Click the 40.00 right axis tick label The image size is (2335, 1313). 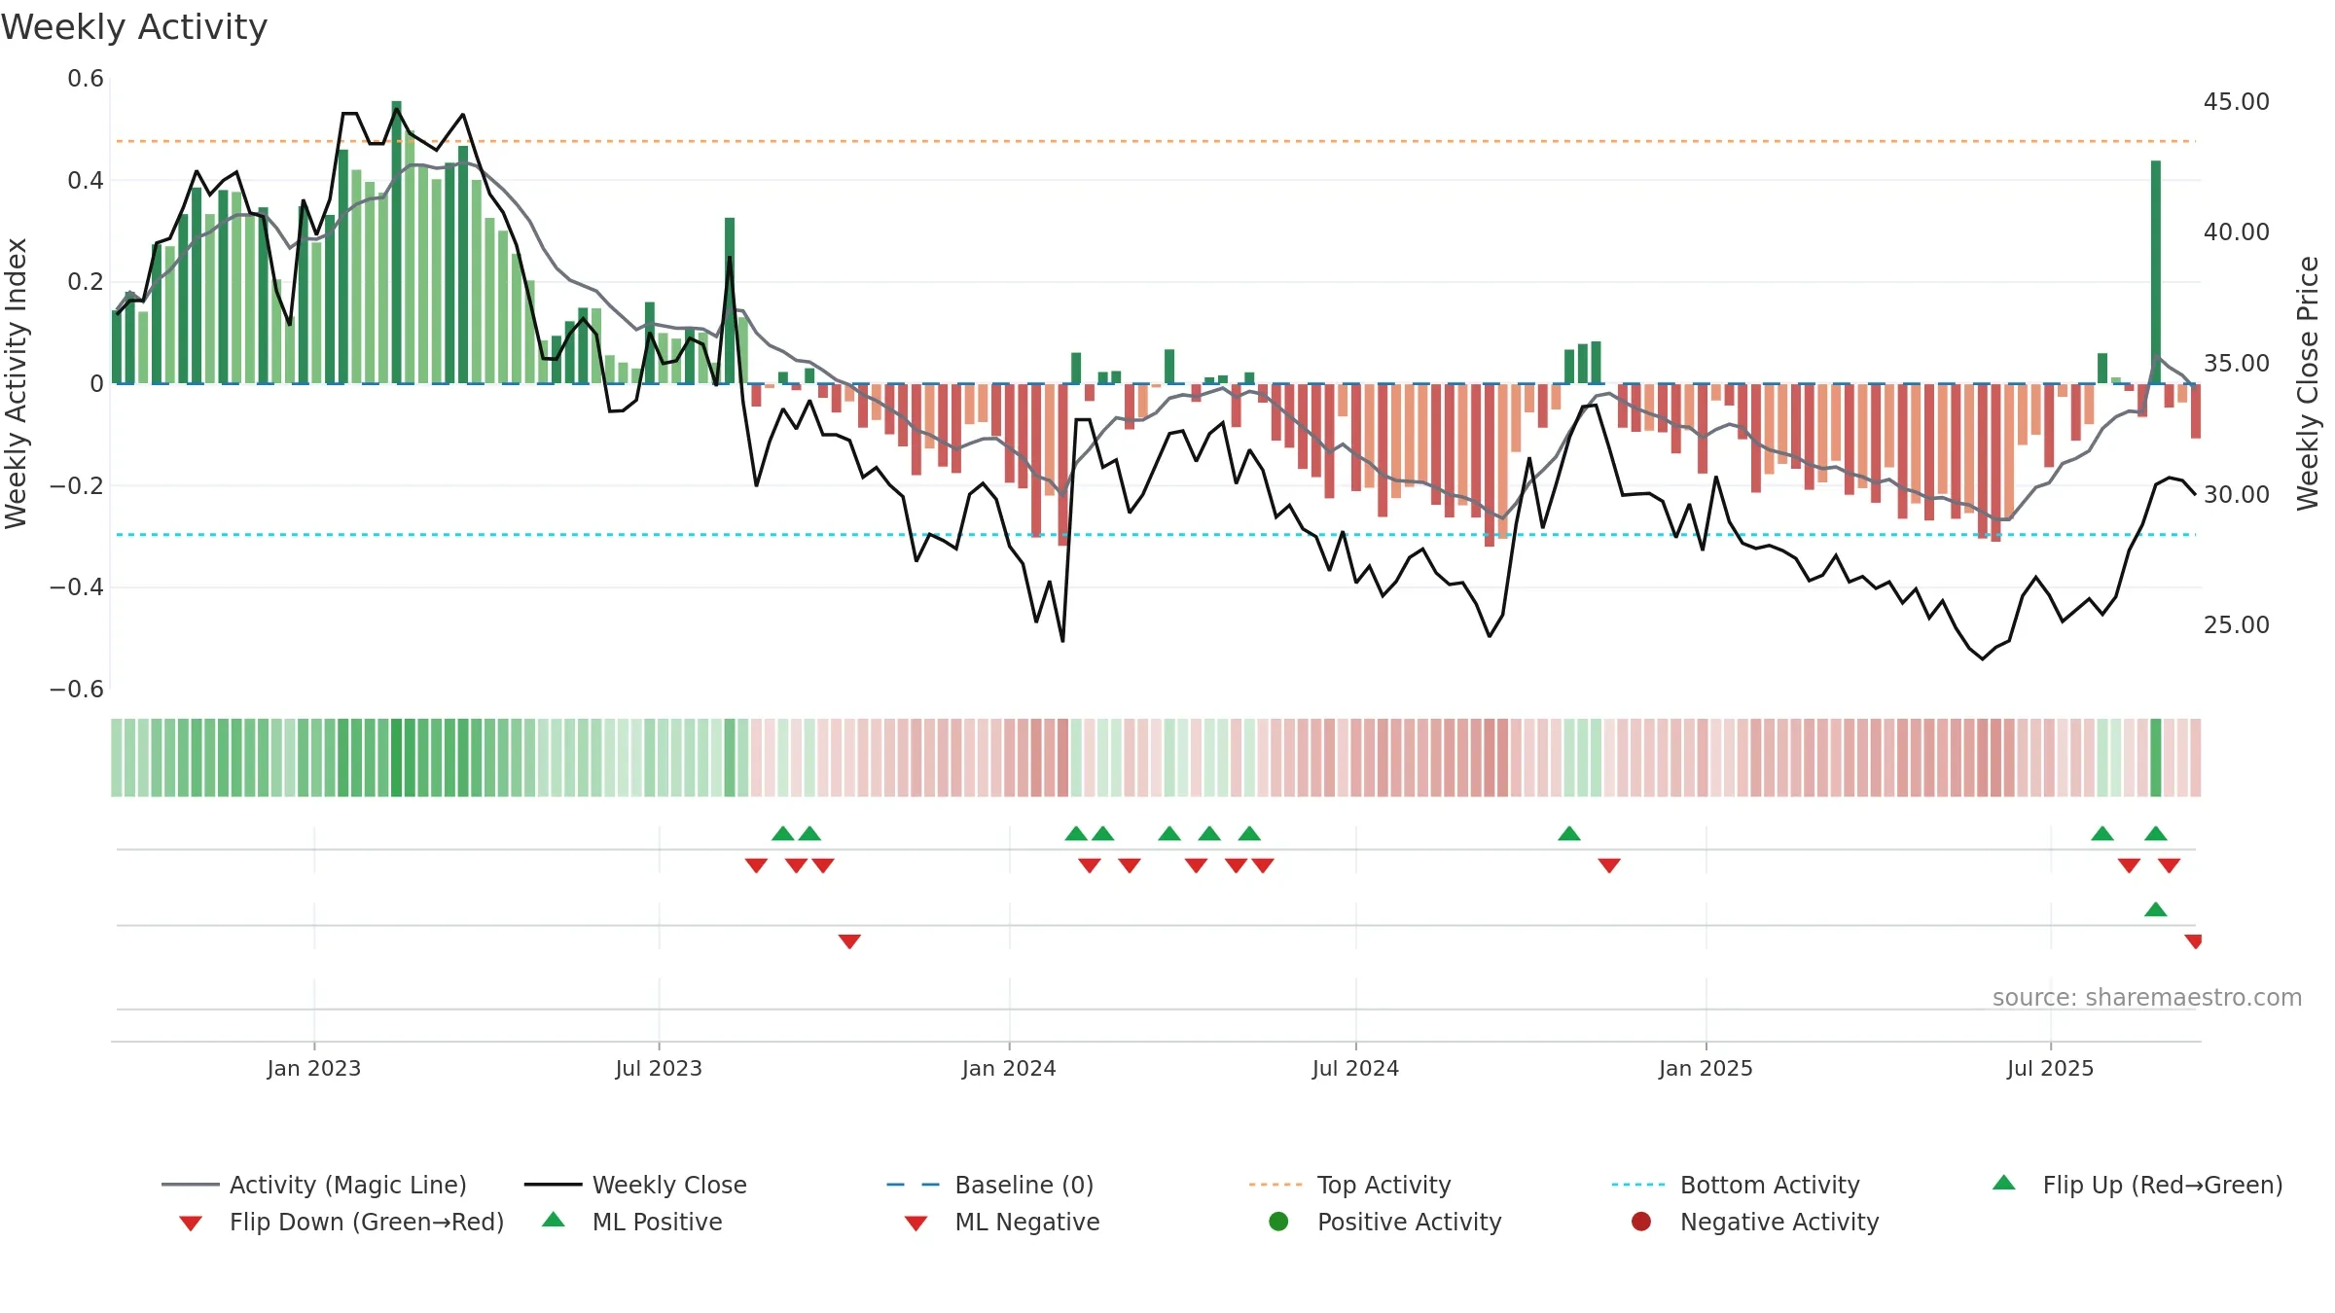(x=2237, y=232)
